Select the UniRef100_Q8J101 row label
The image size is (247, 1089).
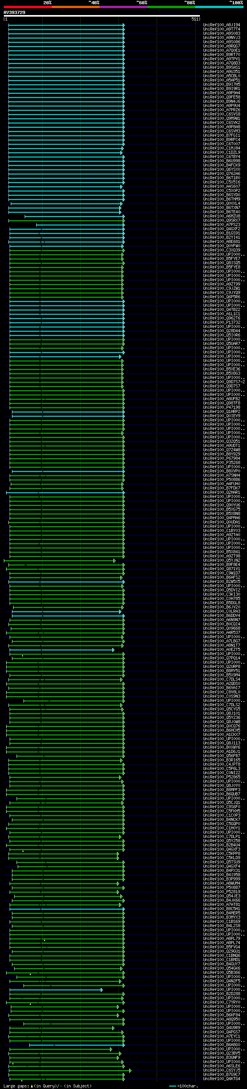(222, 713)
